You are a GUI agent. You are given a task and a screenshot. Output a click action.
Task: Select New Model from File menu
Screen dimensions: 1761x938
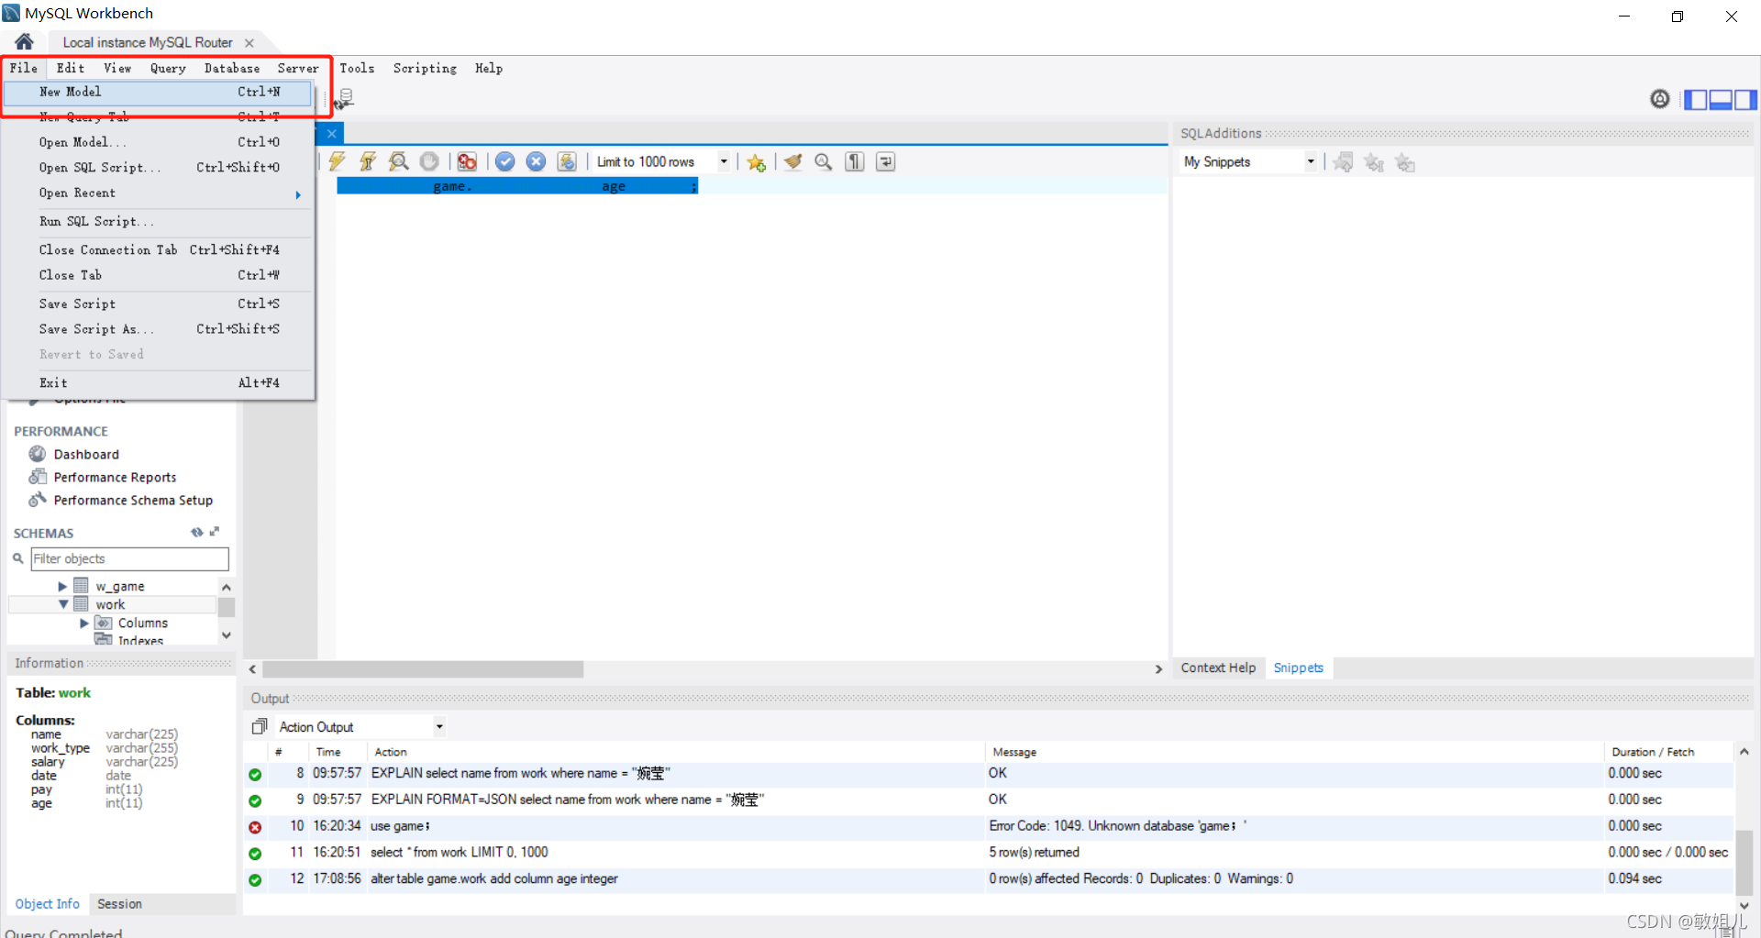[x=158, y=92]
